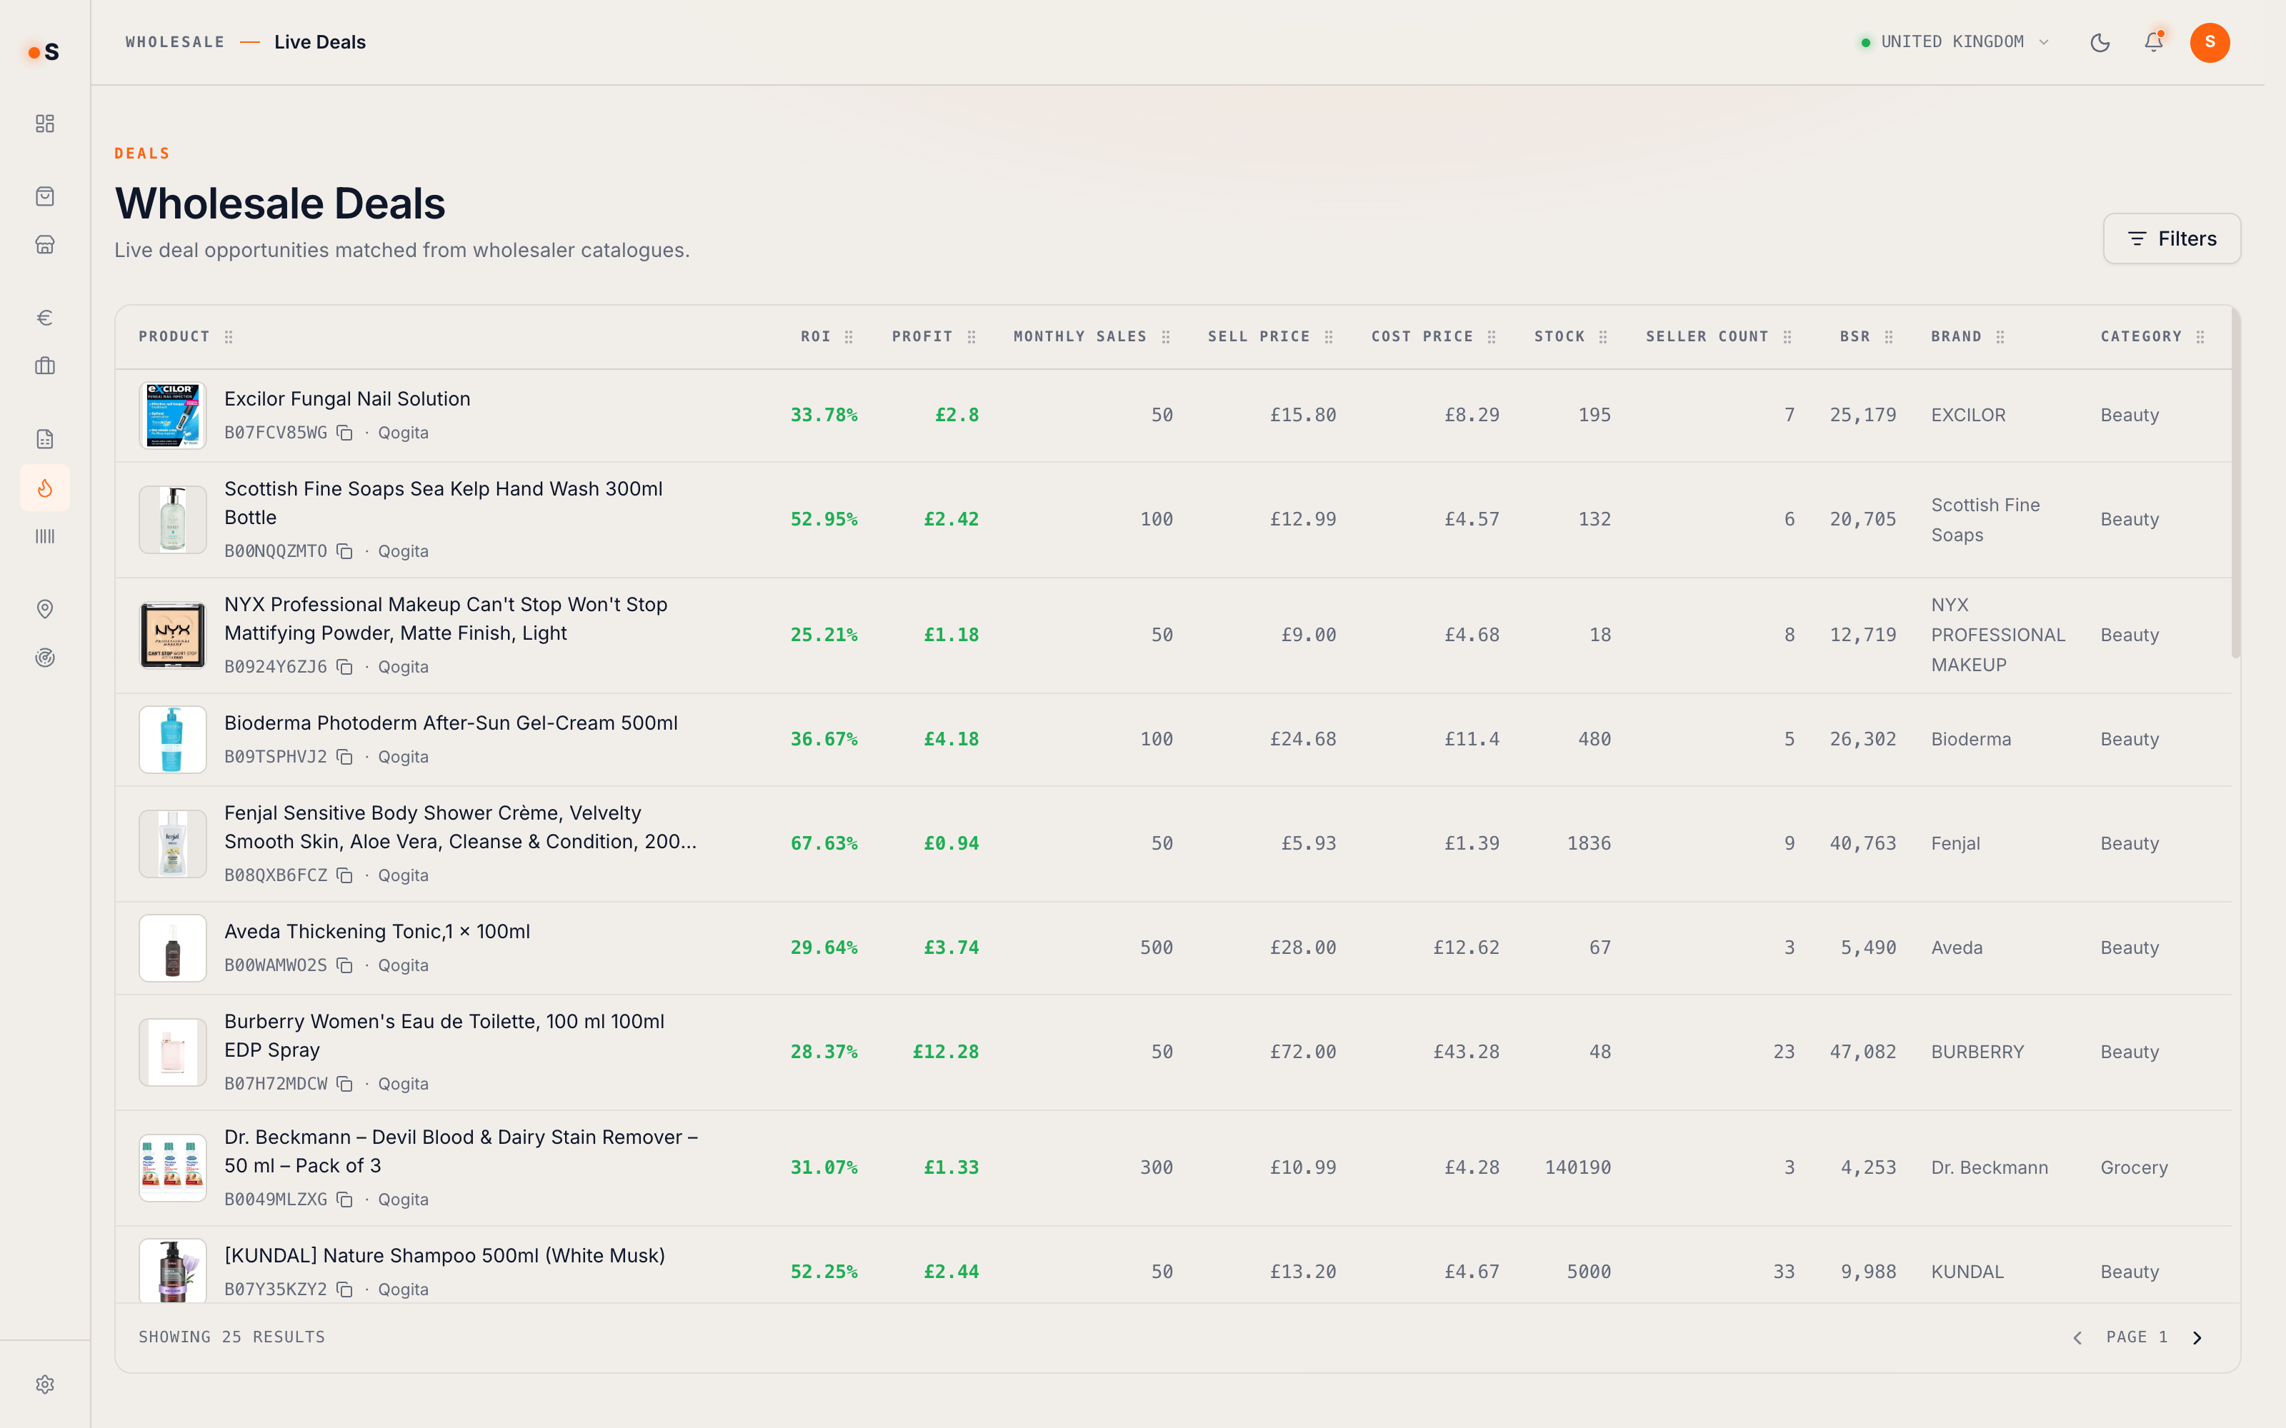Open settings gear in sidebar
The width and height of the screenshot is (2286, 1428).
click(44, 1384)
